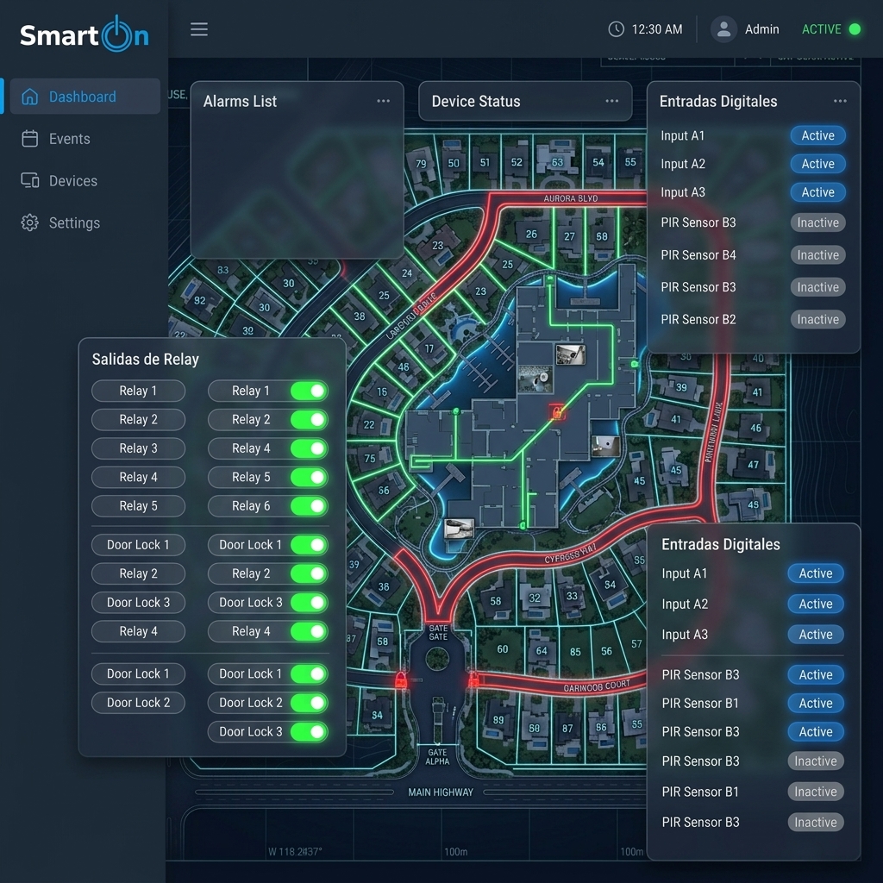The width and height of the screenshot is (883, 883).
Task: Click Relay 1 button in left column
Action: tap(138, 391)
